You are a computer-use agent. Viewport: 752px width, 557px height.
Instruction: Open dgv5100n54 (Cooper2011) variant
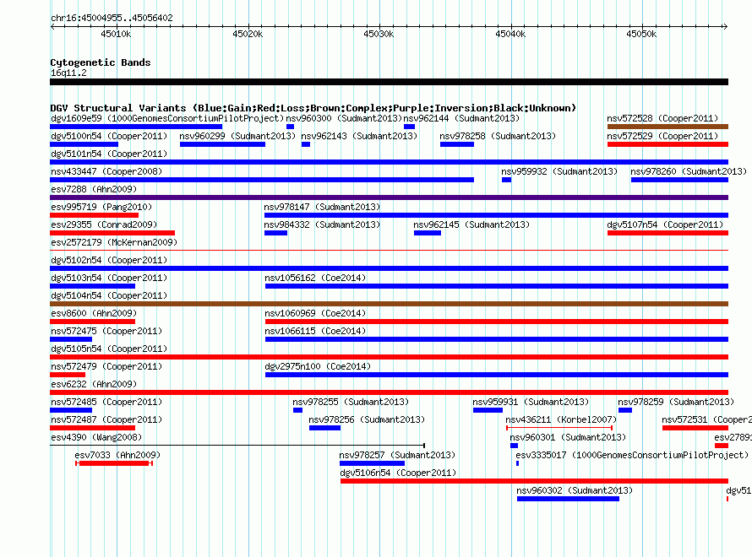pos(109,136)
